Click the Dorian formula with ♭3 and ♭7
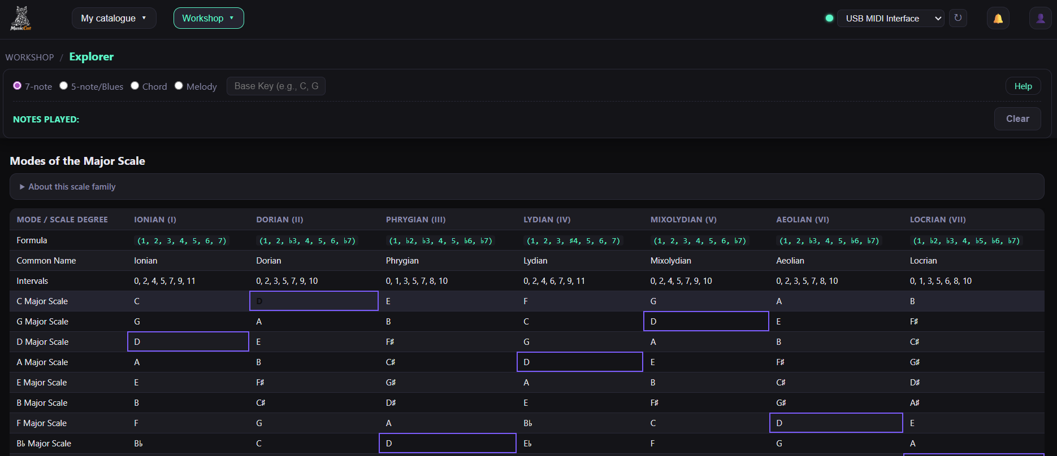 pyautogui.click(x=307, y=240)
